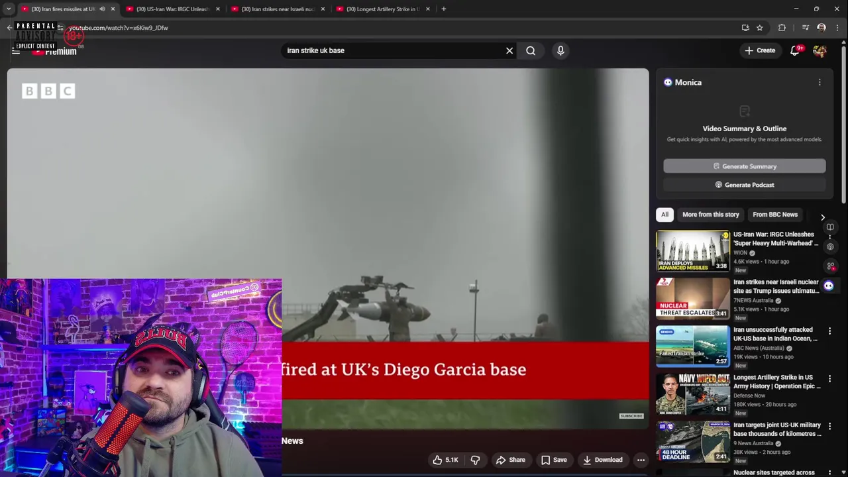Switch to the 'Longest Artillery Strike' tab

(x=382, y=9)
